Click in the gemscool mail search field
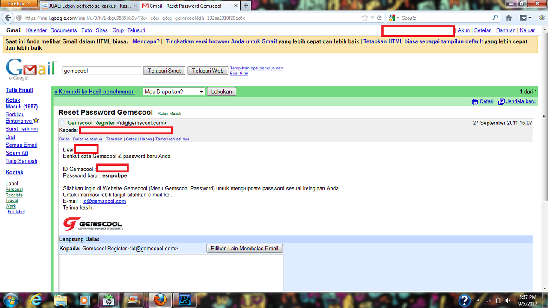 (101, 71)
